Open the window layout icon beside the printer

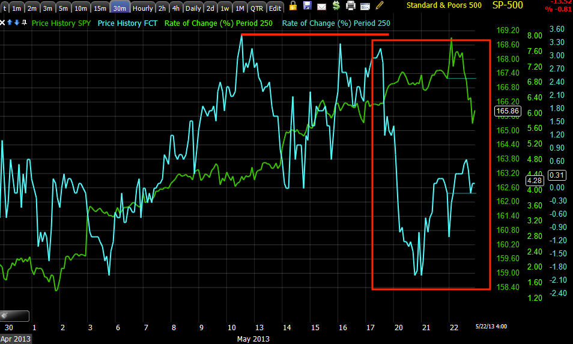point(365,7)
